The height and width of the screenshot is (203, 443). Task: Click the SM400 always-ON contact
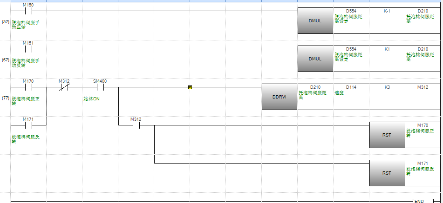(100, 87)
